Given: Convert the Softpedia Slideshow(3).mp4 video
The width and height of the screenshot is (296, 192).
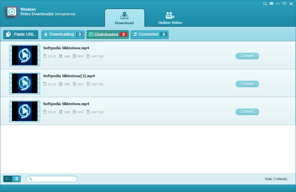Looking at the screenshot, I should (247, 84).
